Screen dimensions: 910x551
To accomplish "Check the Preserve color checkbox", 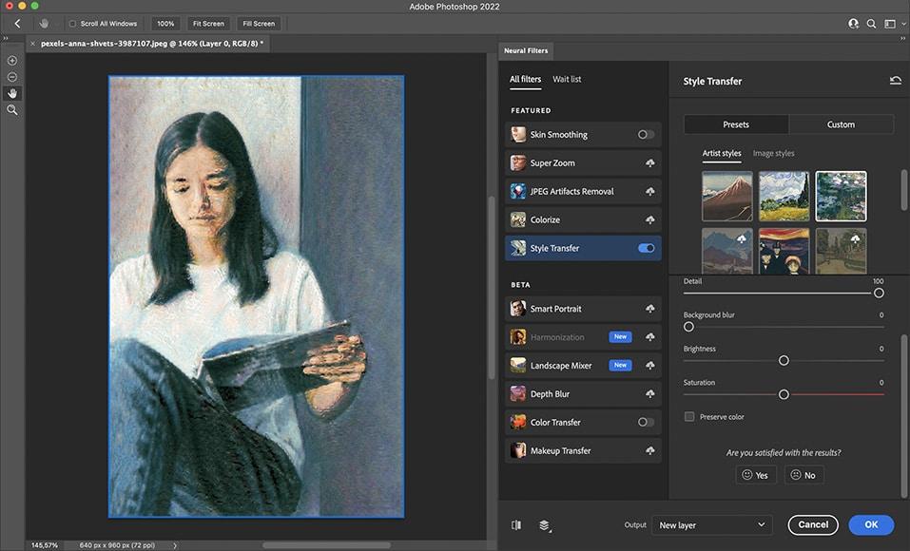I will pos(689,416).
